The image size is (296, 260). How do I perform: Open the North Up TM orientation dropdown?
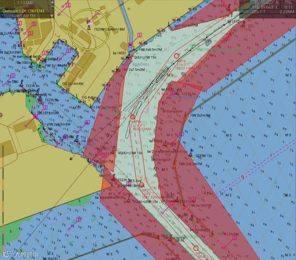(52, 16)
